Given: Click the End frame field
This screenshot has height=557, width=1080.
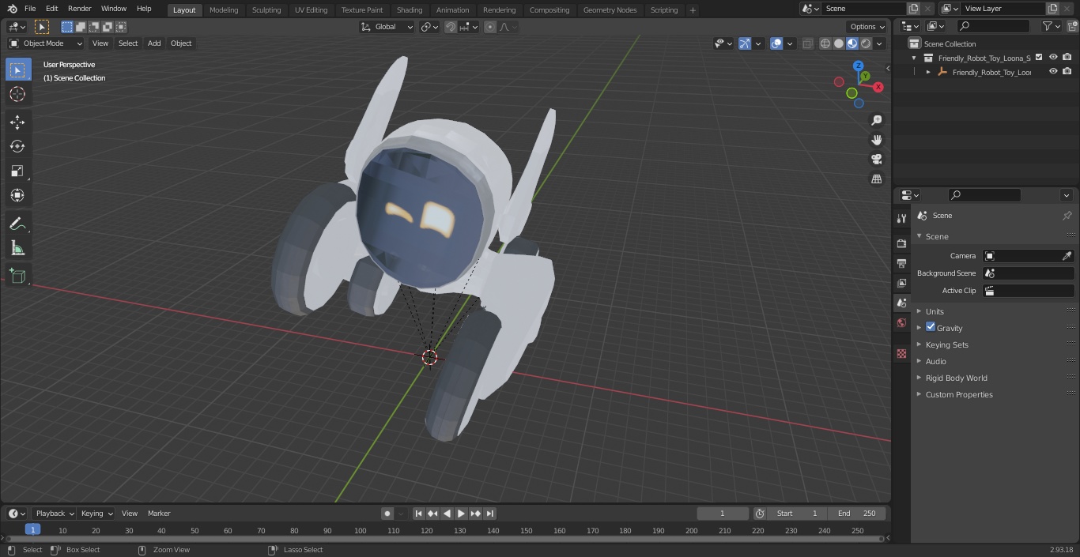Looking at the screenshot, I should 858,514.
